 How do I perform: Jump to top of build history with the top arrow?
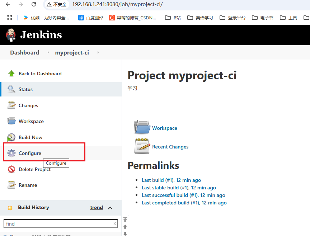pos(125,220)
